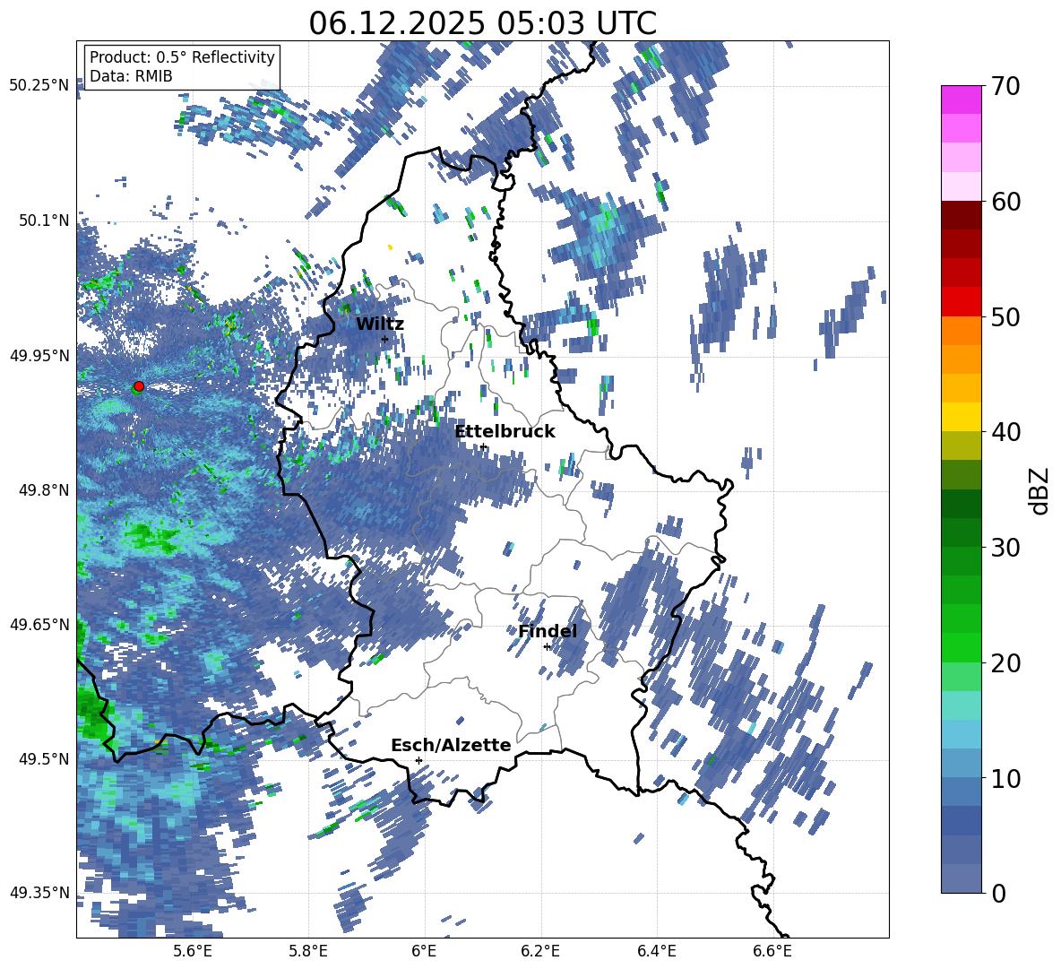1061x969 pixels.
Task: Click the 6°E longitude label
Action: point(424,951)
